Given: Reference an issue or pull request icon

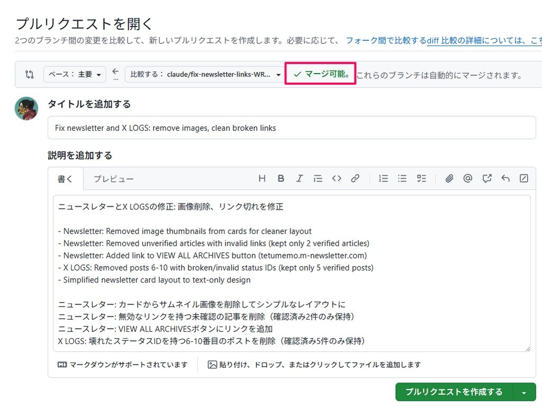Looking at the screenshot, I should [x=487, y=179].
